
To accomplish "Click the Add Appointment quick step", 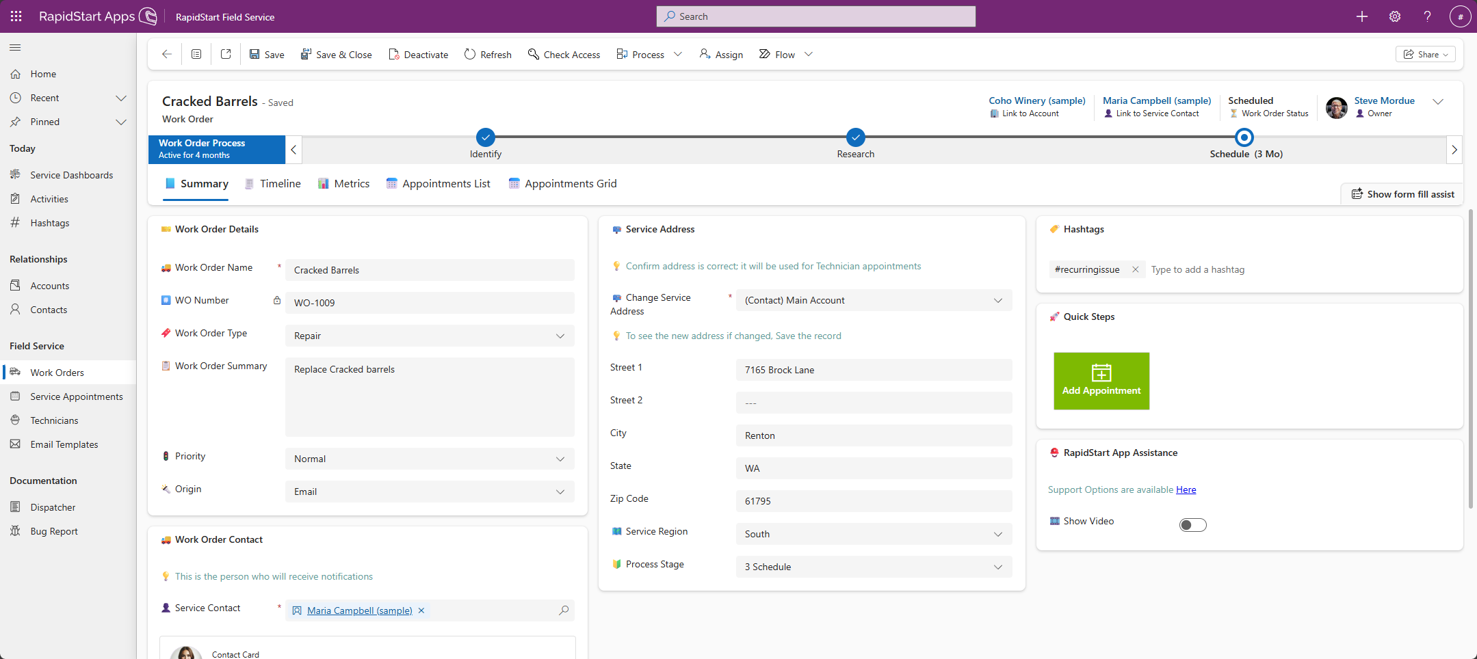I will tap(1101, 381).
